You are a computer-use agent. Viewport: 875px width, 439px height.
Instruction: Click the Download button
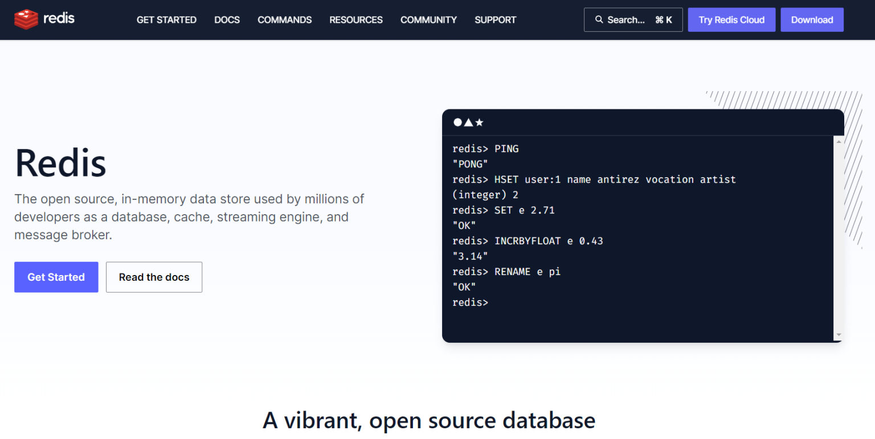click(812, 19)
